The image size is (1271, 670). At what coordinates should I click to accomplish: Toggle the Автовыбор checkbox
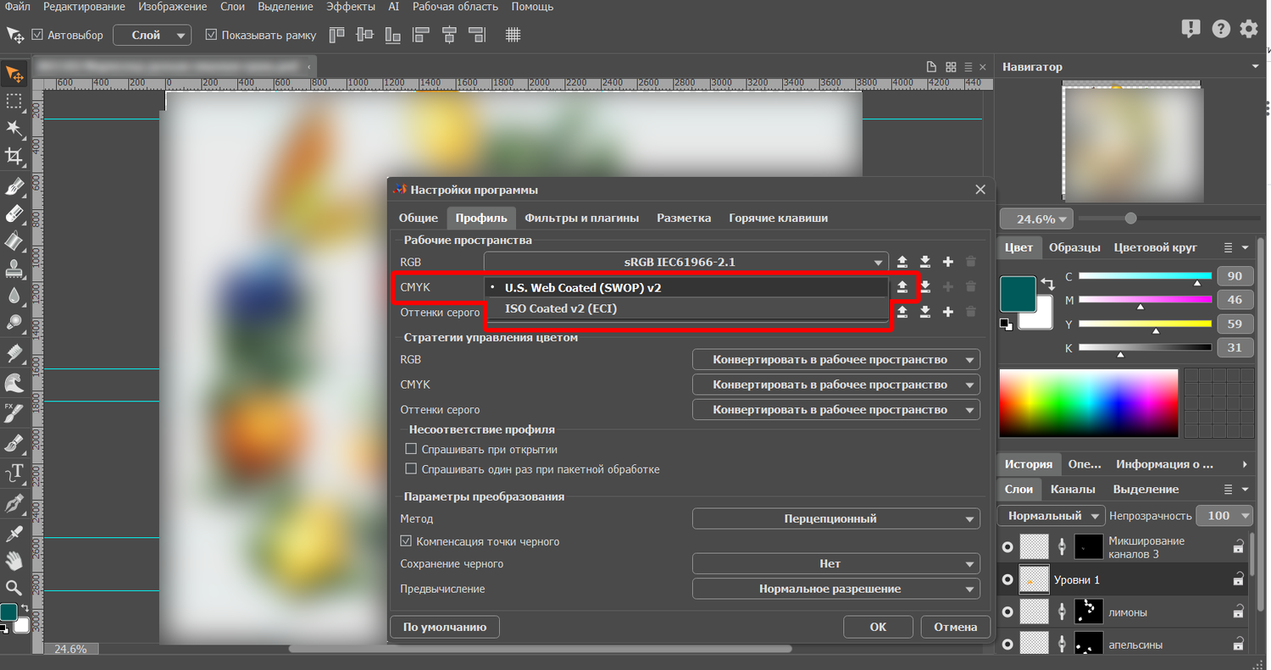tap(37, 36)
